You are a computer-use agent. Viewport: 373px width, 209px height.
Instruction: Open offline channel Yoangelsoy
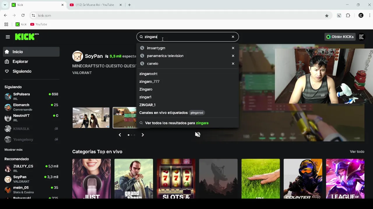click(x=31, y=139)
